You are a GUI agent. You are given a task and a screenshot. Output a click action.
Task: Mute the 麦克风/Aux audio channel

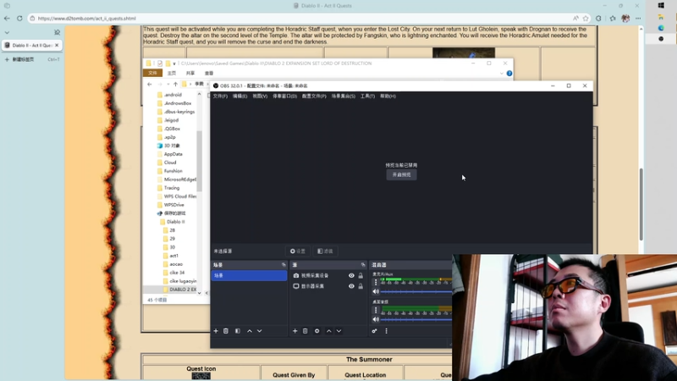click(x=376, y=291)
